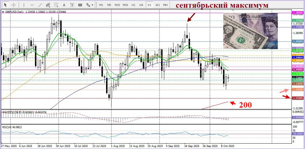Open the Arrows tool dropdown arrow
The image size is (305, 149).
click(92, 5)
